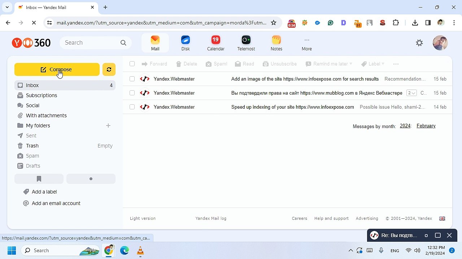
Task: Open VLC media player from the taskbar
Action: [x=140, y=250]
